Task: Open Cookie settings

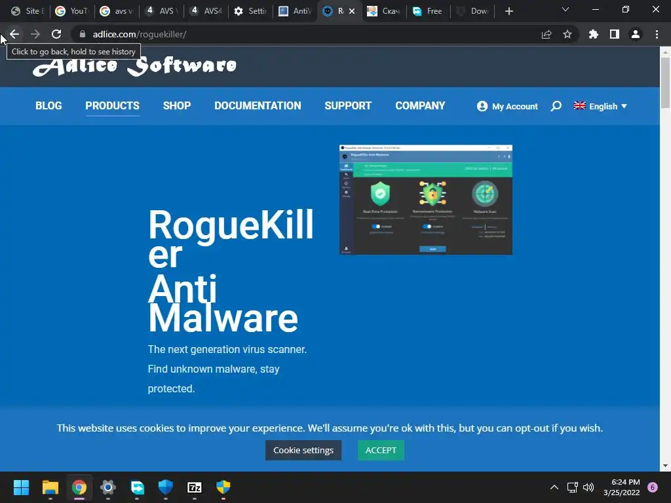Action: click(303, 450)
